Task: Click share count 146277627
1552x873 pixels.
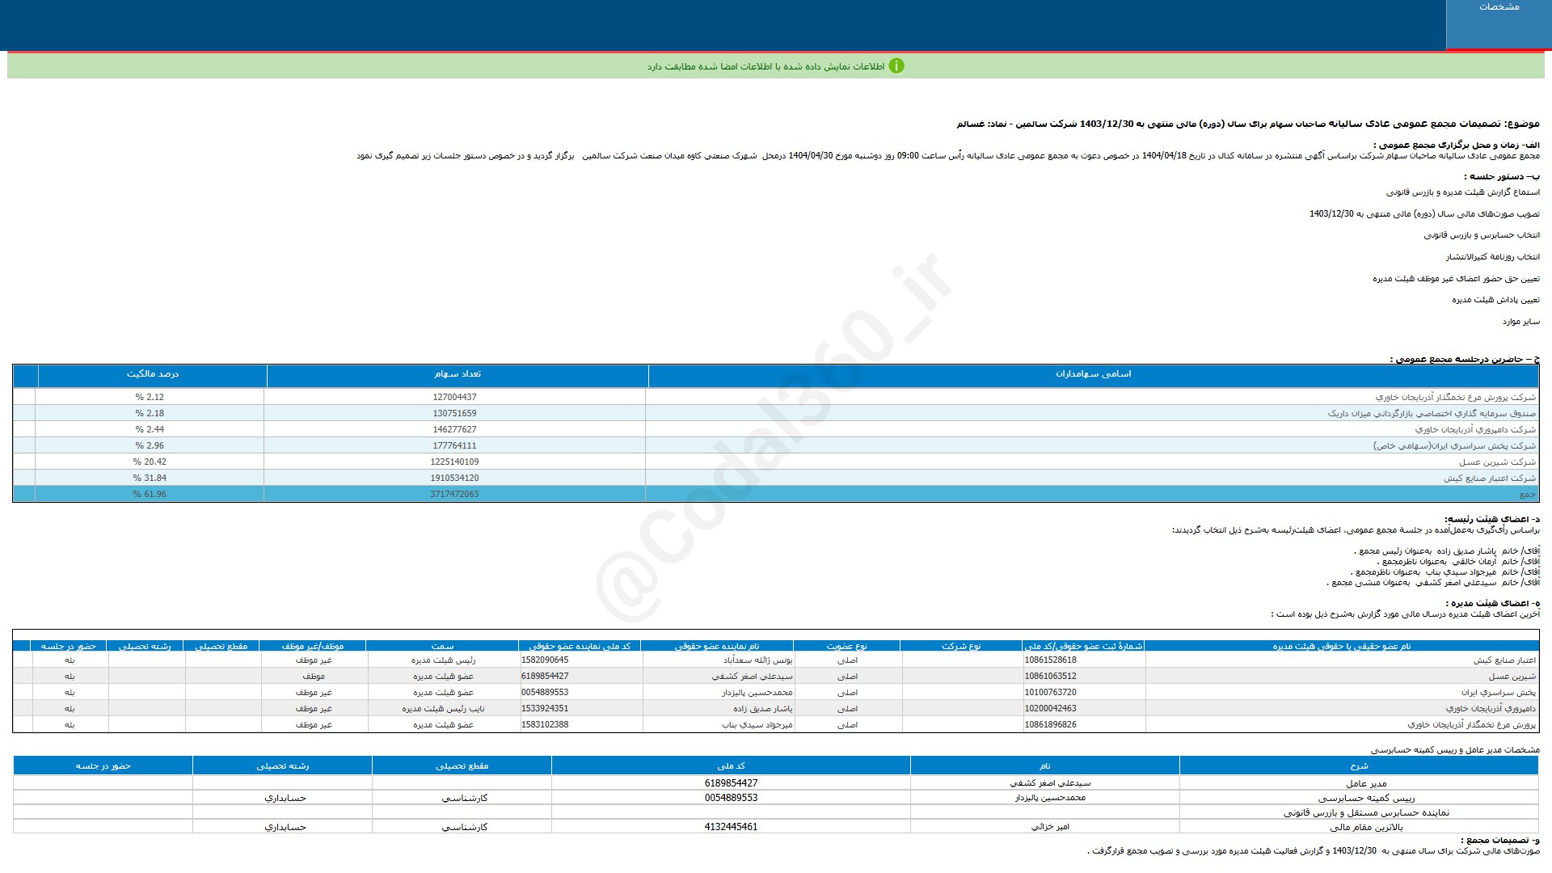Action: (x=454, y=430)
